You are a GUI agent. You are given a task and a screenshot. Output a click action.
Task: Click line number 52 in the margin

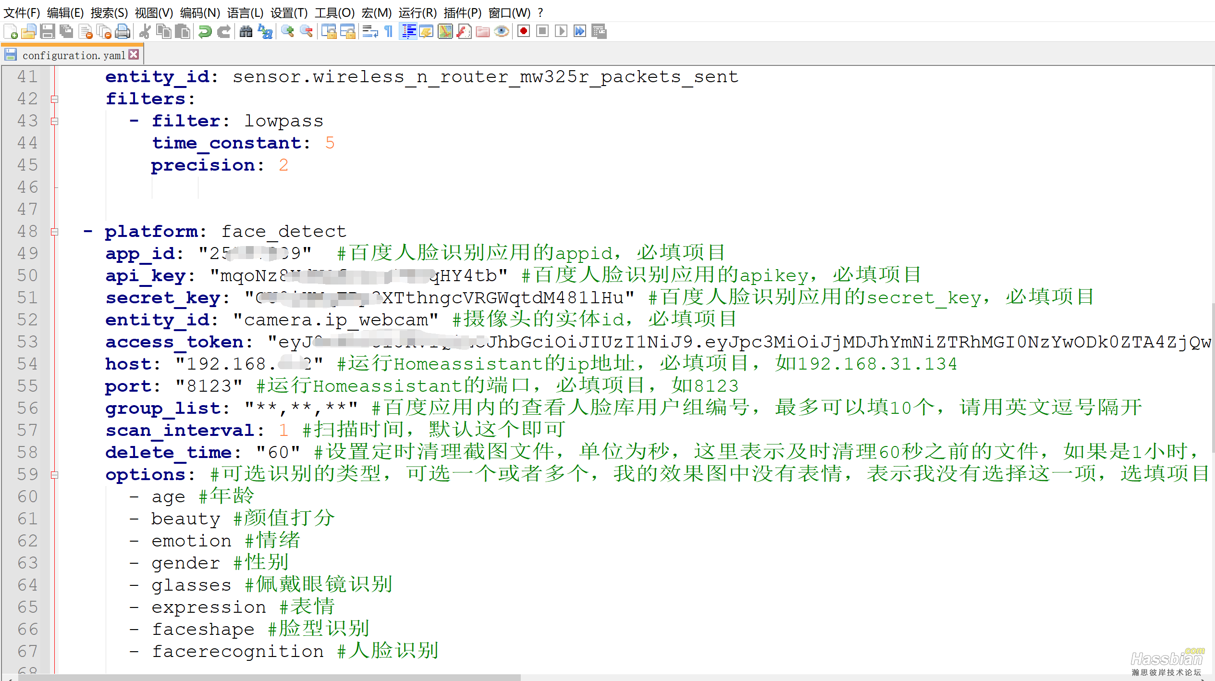[27, 320]
